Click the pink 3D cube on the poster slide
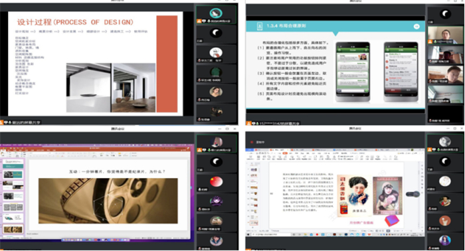Screen dimensions: 465x251 point(392,220)
